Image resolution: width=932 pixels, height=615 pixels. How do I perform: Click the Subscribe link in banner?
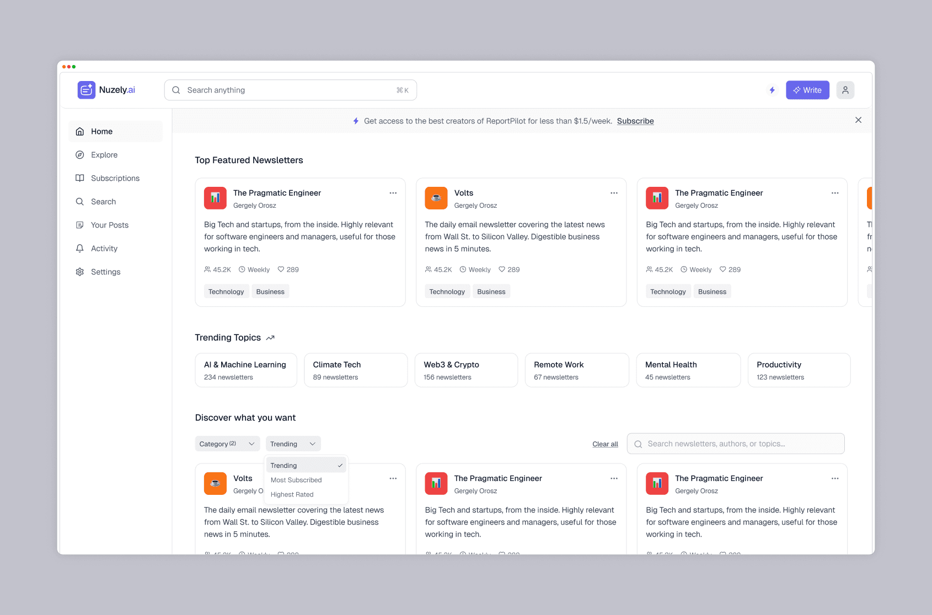point(635,121)
